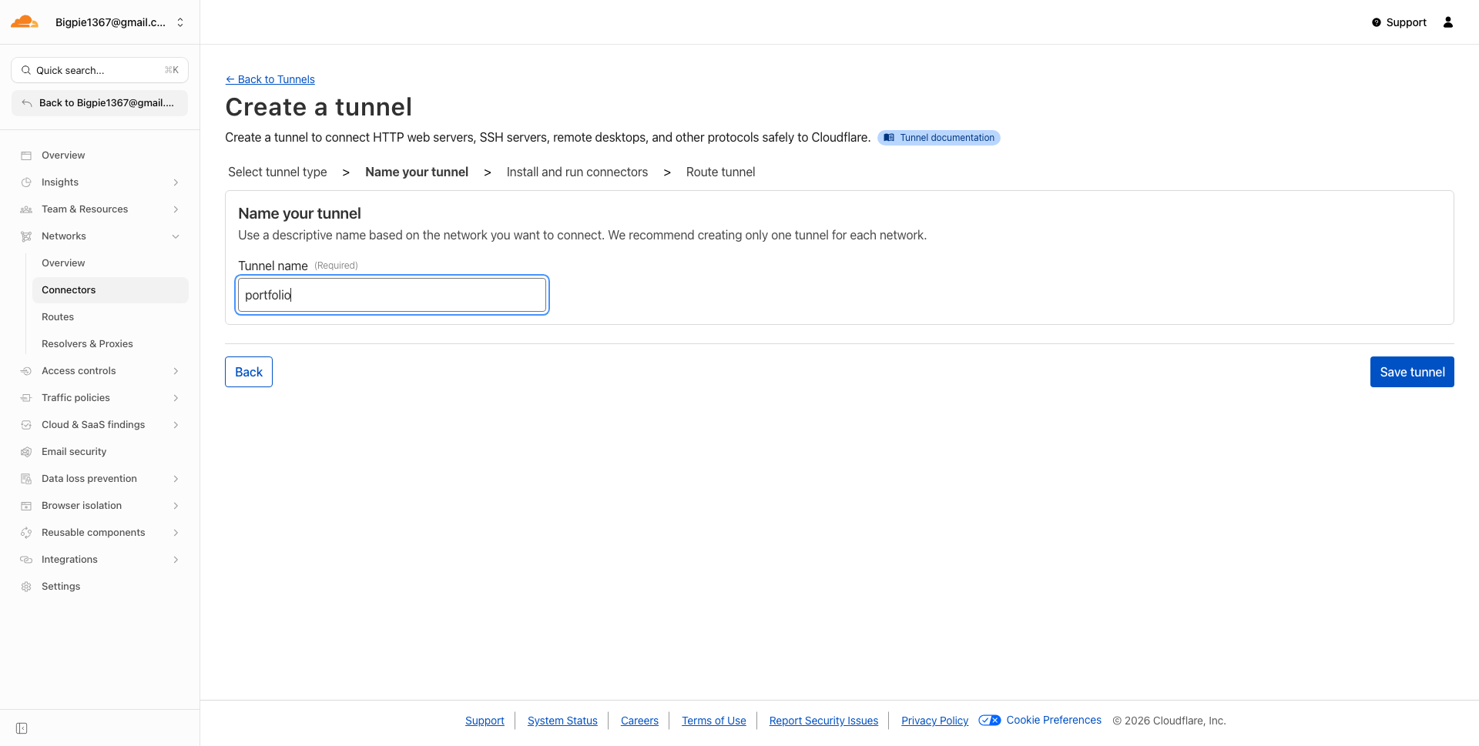Focus the Quick search box
This screenshot has width=1479, height=746.
[x=99, y=70]
